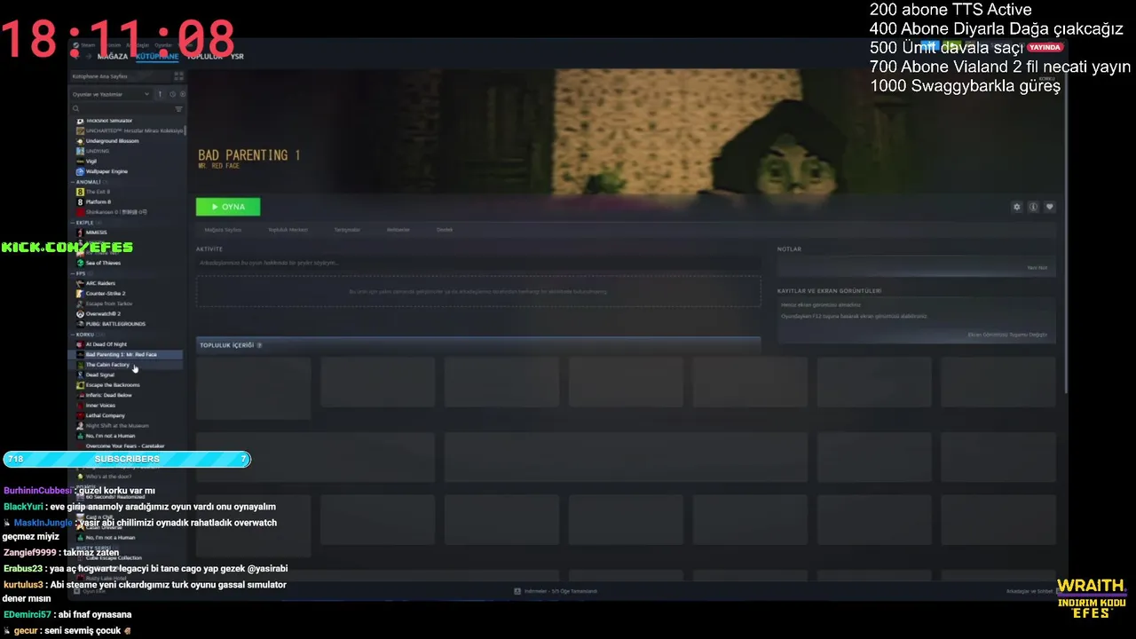Select ARC Raiders in the list
Screen dimensions: 1136x639
click(100, 283)
